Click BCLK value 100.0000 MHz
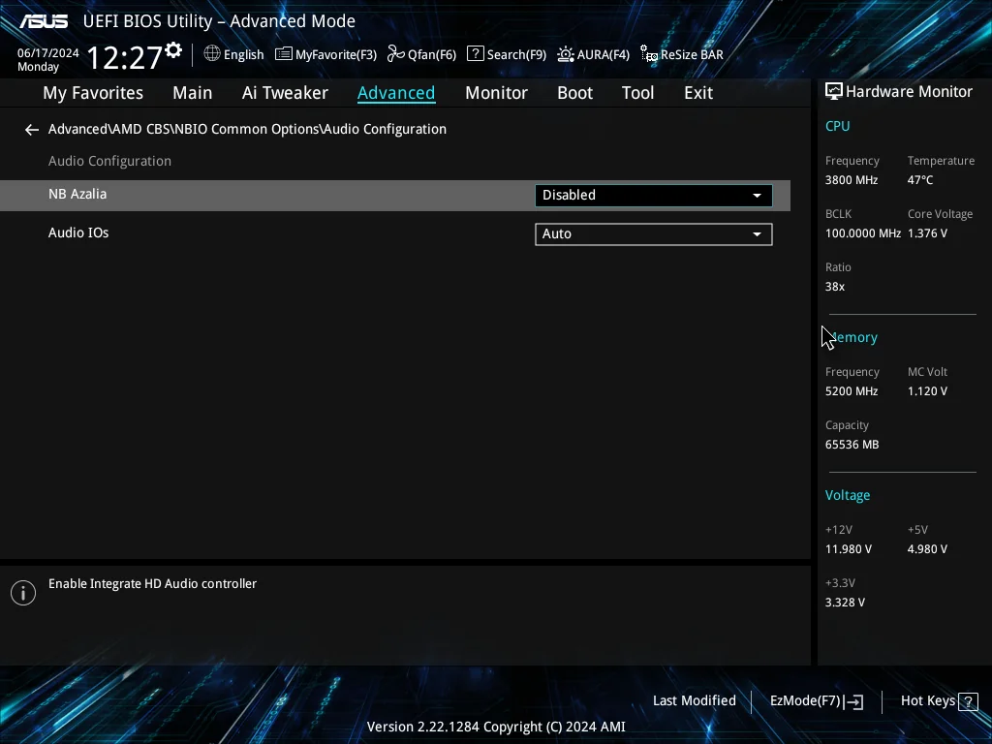Screen dimensions: 992x744 863,233
